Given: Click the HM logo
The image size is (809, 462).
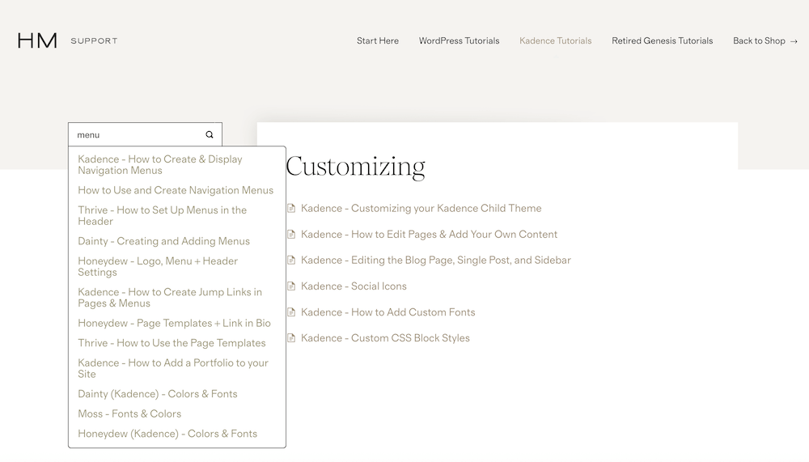Looking at the screenshot, I should click(x=37, y=40).
